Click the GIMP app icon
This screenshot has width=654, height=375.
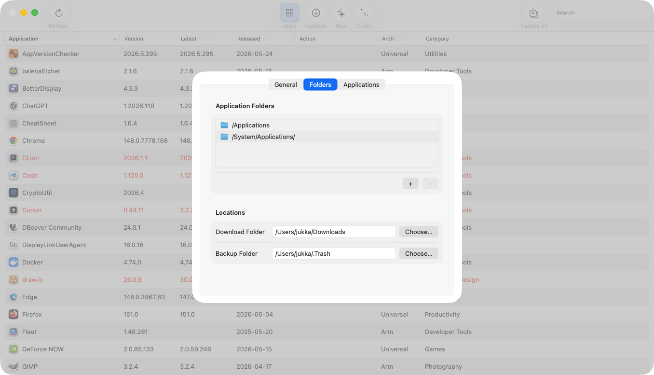point(14,366)
